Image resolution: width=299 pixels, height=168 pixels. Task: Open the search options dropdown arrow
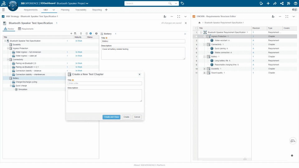click(x=176, y=3)
